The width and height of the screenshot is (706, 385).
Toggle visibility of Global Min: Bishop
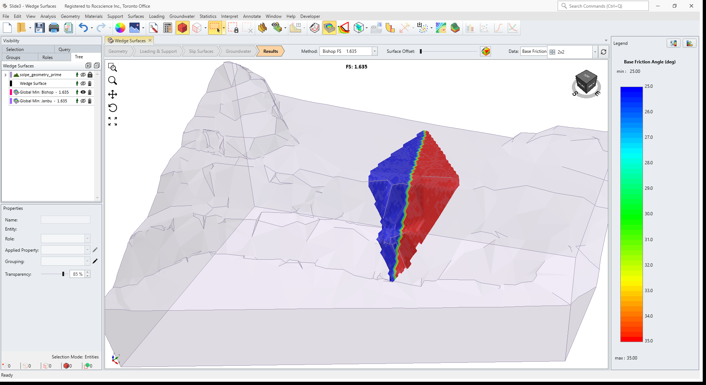[83, 92]
